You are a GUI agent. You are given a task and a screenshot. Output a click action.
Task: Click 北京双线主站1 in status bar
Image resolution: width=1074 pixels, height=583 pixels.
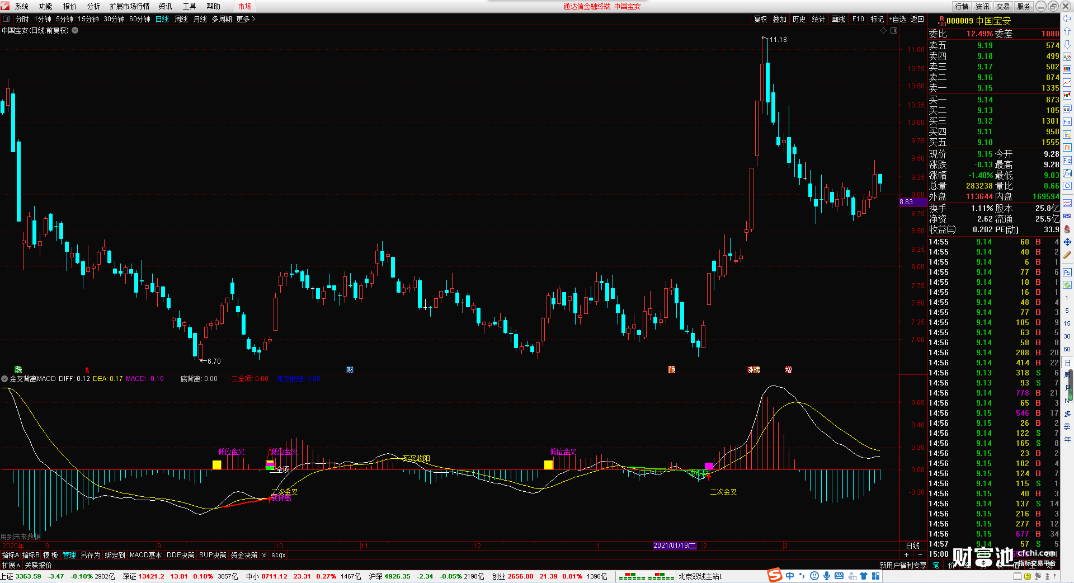pyautogui.click(x=700, y=576)
